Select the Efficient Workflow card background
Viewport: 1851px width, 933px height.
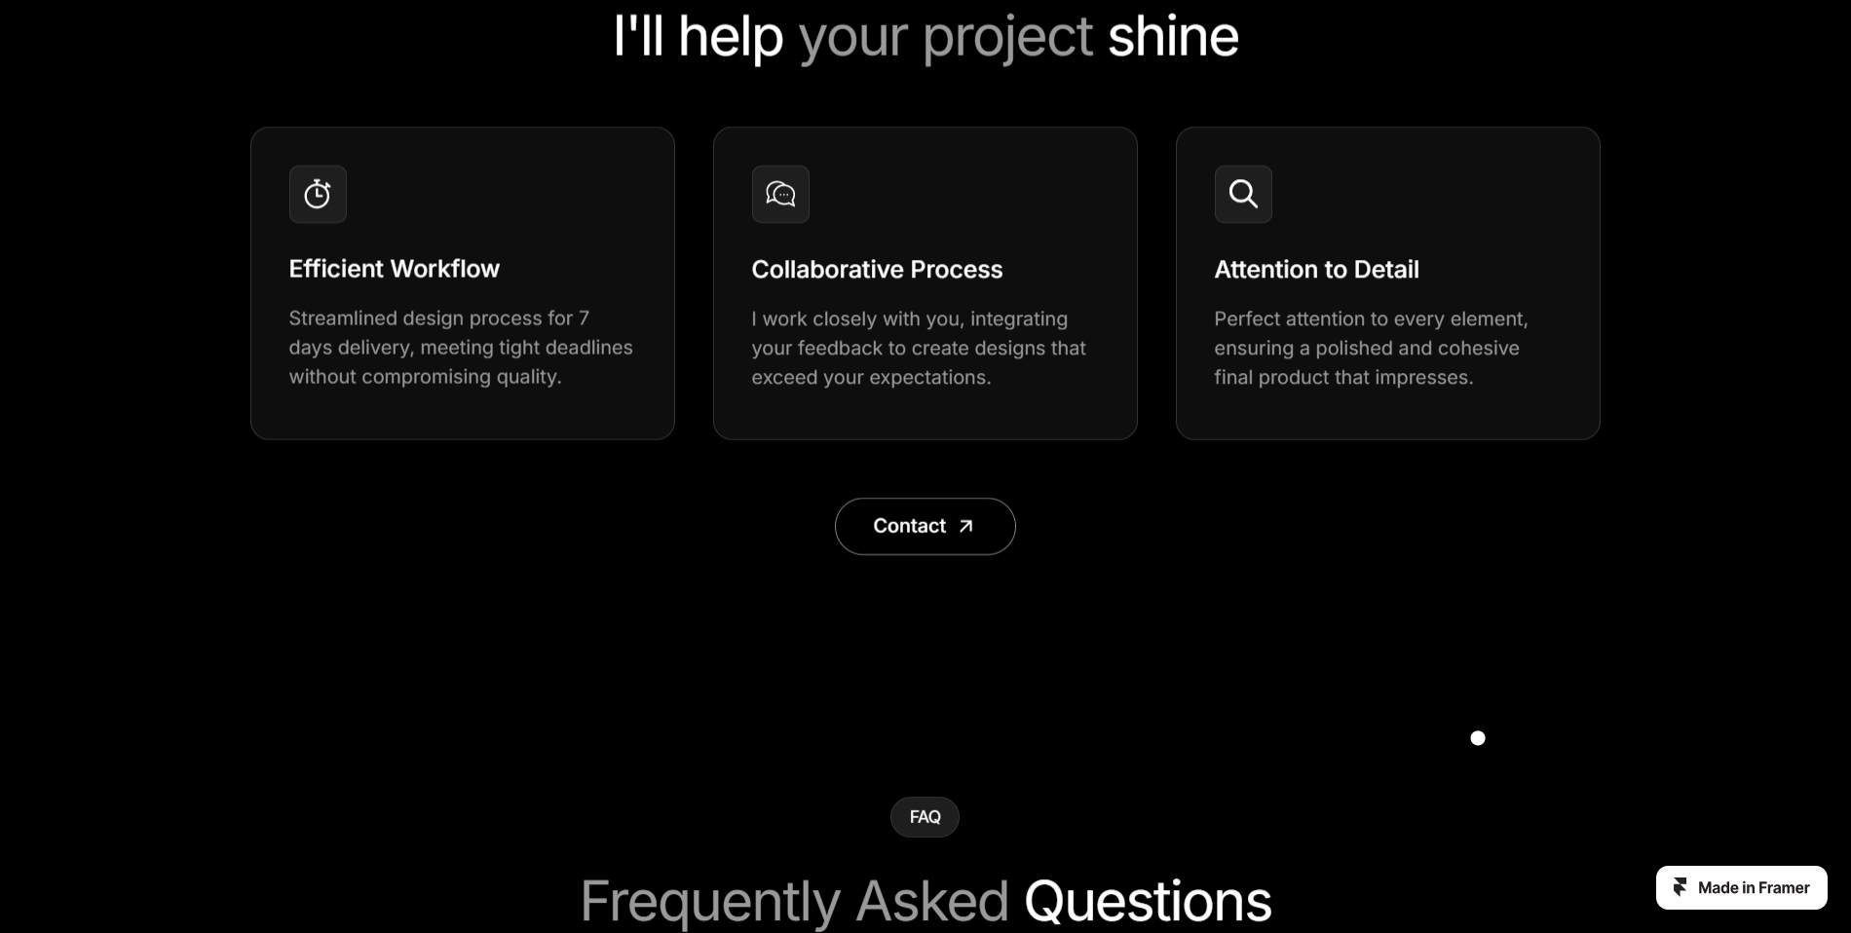point(463,283)
